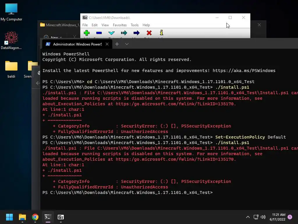Close the 7-Zip window
The image size is (298, 224).
tap(244, 17)
